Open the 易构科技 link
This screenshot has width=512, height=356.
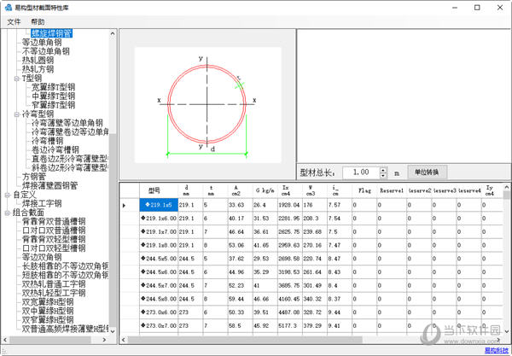tap(493, 350)
